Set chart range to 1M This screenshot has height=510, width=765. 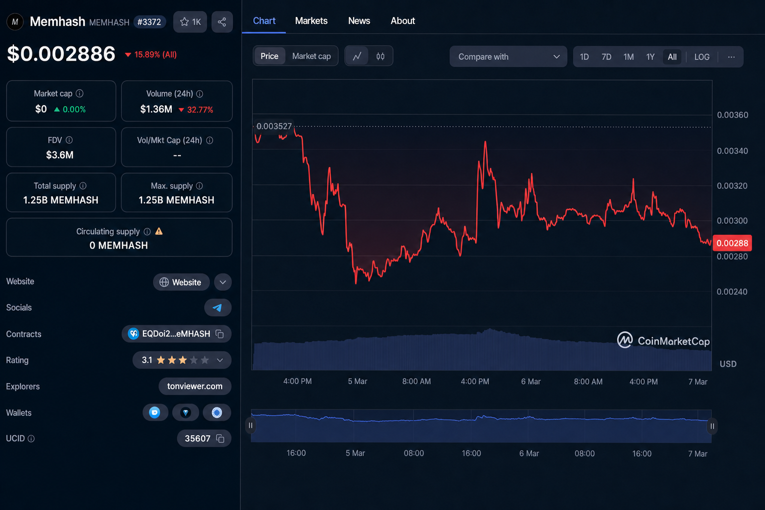click(629, 57)
